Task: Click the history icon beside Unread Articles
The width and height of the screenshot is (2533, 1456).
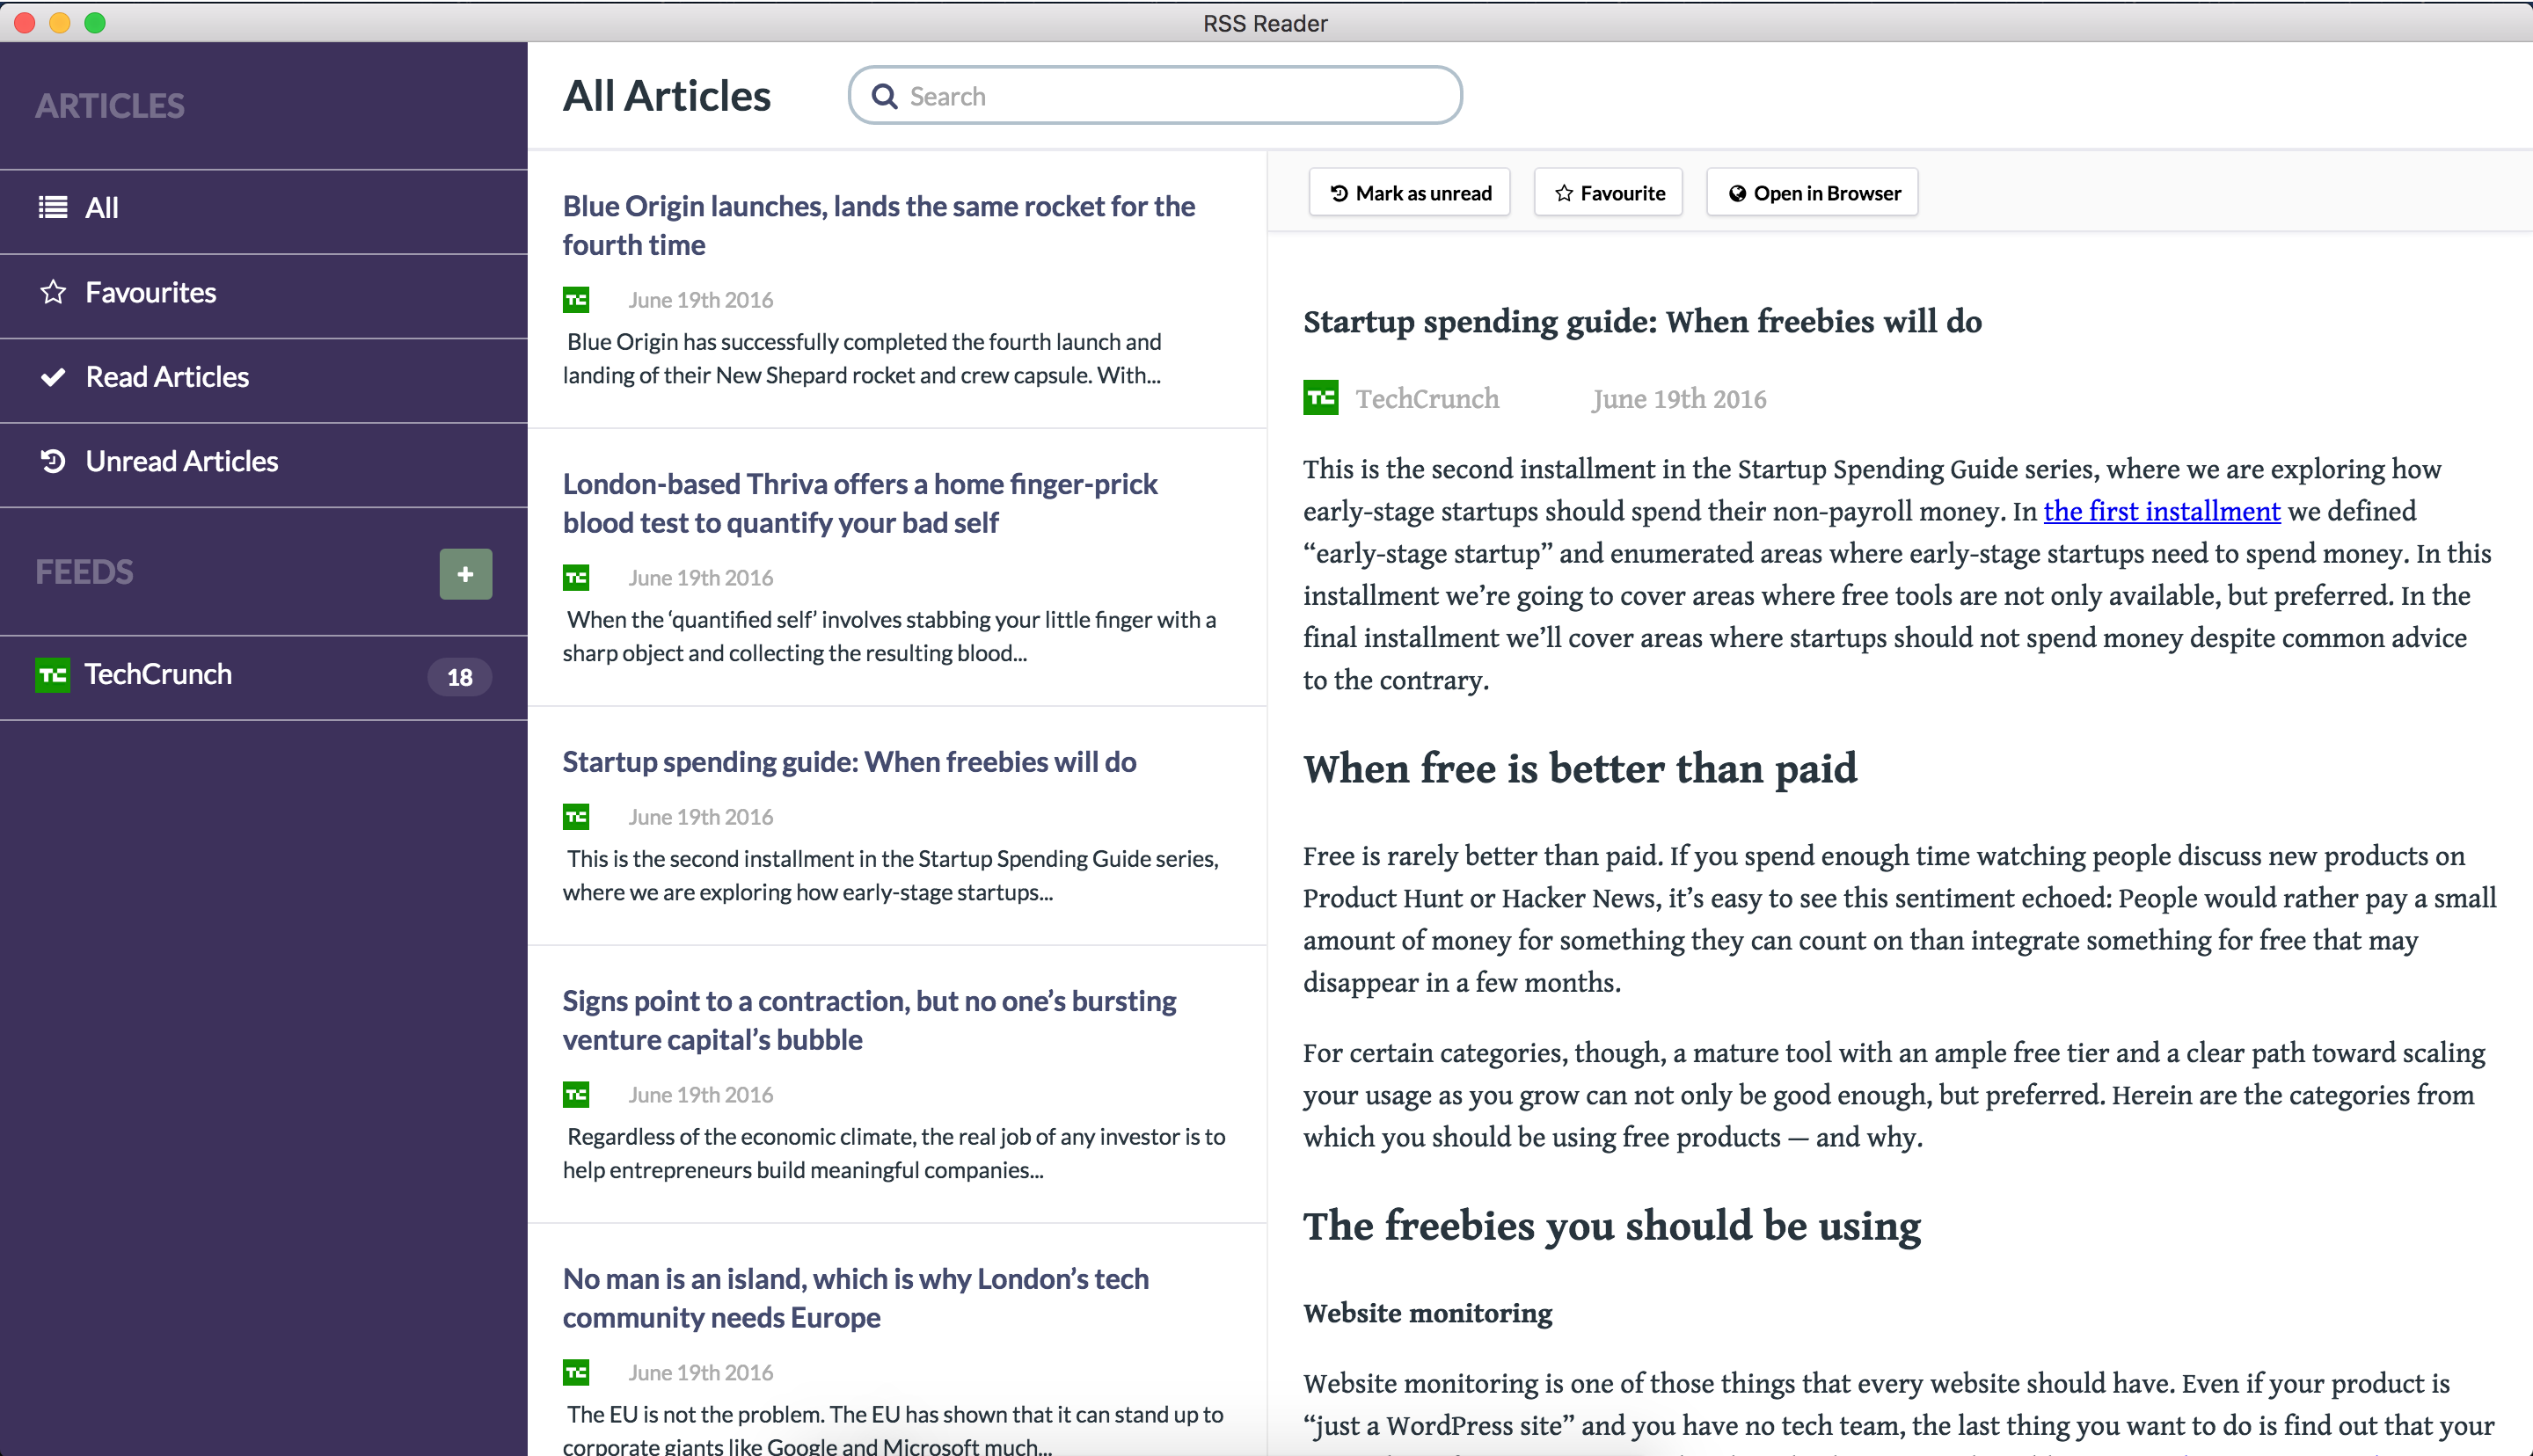Action: [x=53, y=461]
